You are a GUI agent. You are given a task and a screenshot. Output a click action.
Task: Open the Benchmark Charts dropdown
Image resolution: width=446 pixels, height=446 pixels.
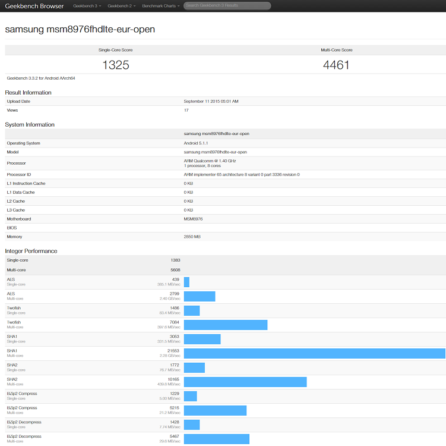tap(160, 6)
